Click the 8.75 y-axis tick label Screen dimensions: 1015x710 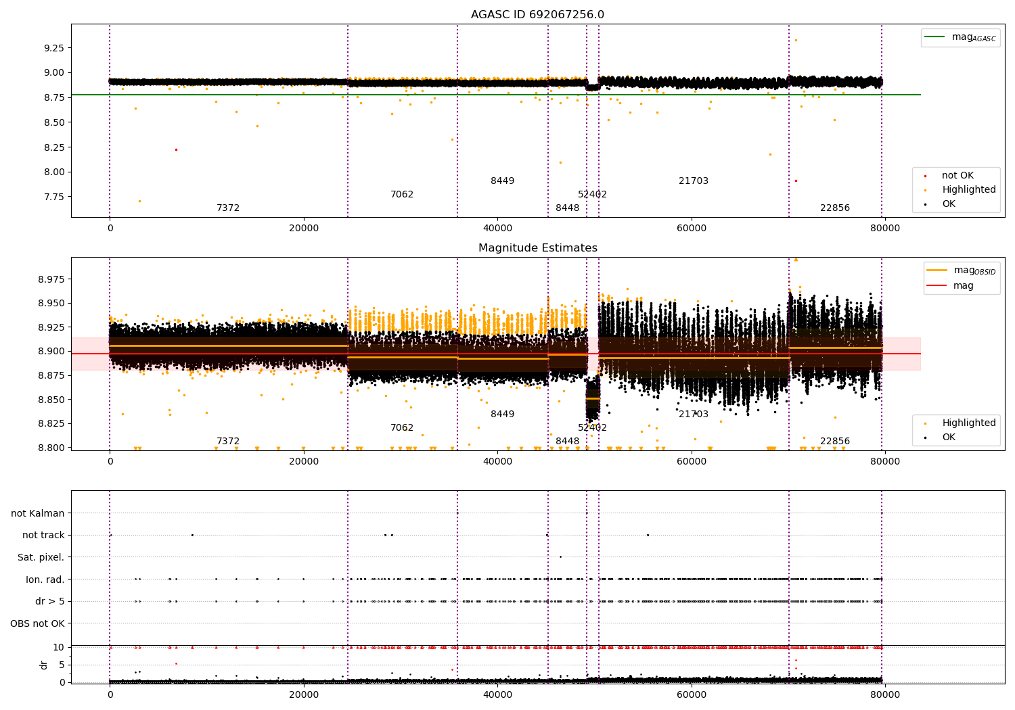coord(54,97)
